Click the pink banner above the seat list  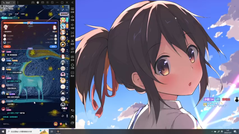64,14
